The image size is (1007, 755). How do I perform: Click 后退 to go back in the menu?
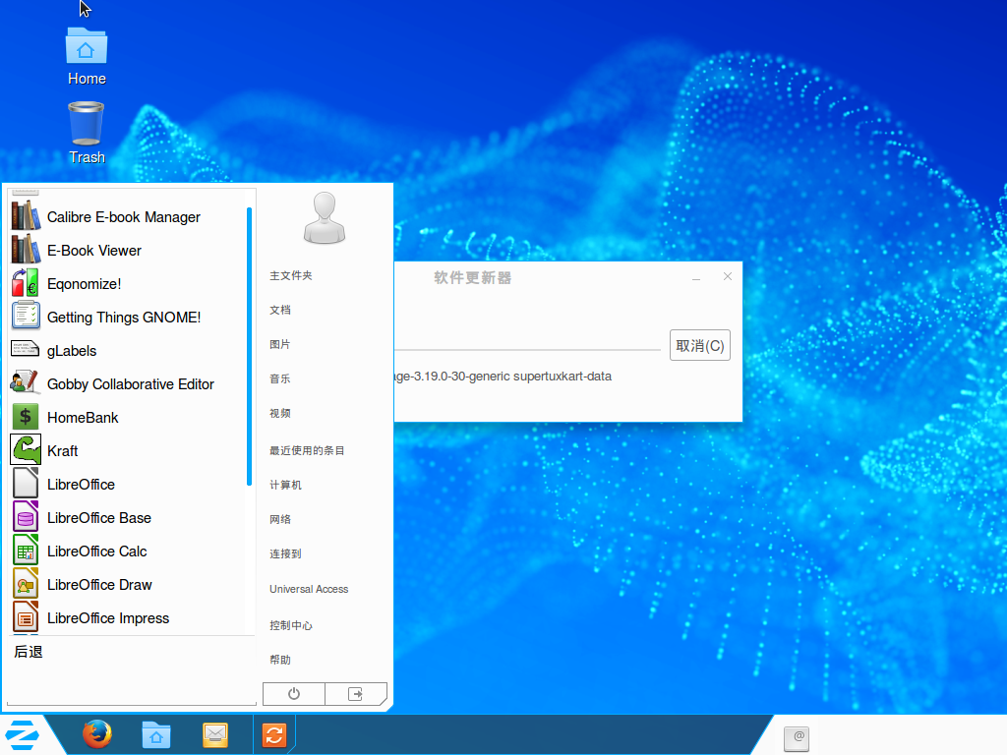coord(29,652)
